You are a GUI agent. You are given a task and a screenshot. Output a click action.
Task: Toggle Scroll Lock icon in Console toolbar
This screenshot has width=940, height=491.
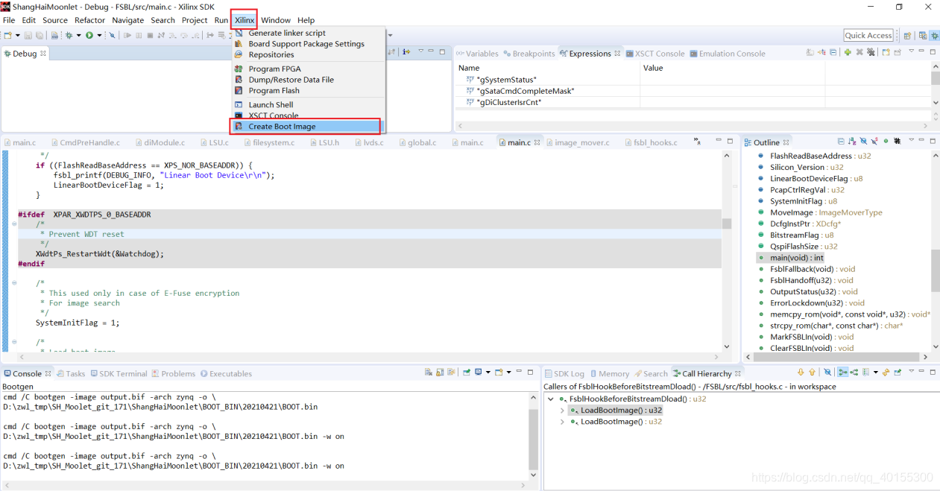(x=440, y=373)
